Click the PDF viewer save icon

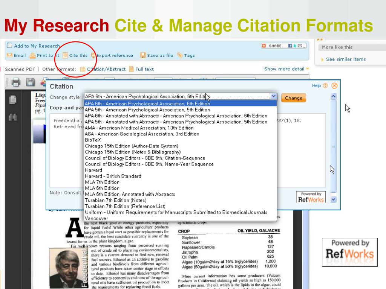pyautogui.click(x=30, y=82)
